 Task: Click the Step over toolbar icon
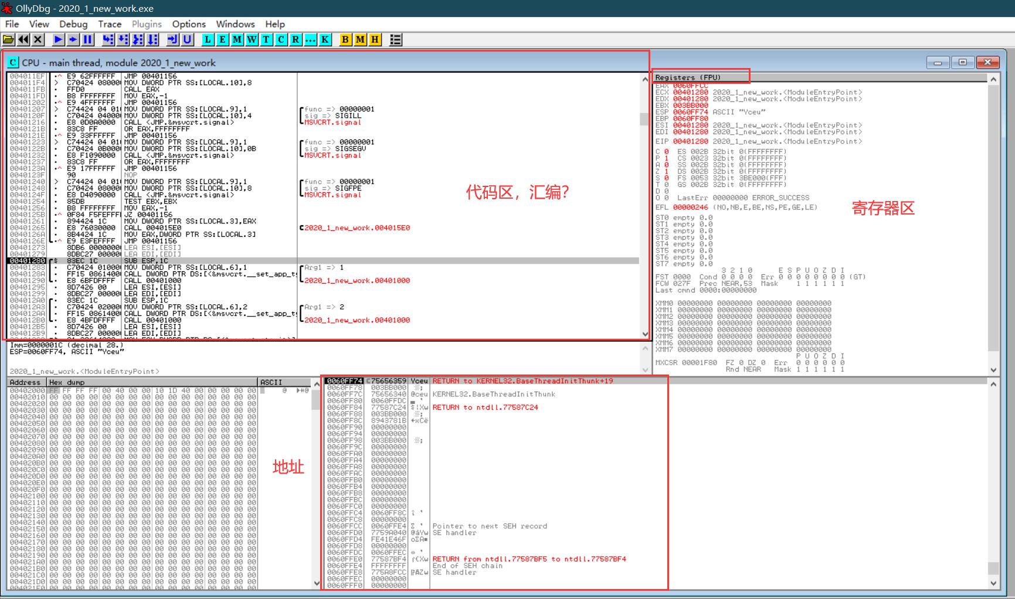(x=123, y=39)
